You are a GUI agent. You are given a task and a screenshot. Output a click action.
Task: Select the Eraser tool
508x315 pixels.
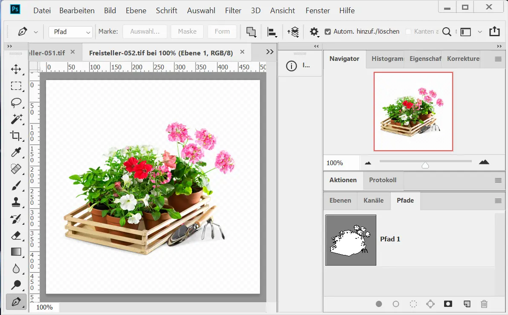click(x=16, y=235)
